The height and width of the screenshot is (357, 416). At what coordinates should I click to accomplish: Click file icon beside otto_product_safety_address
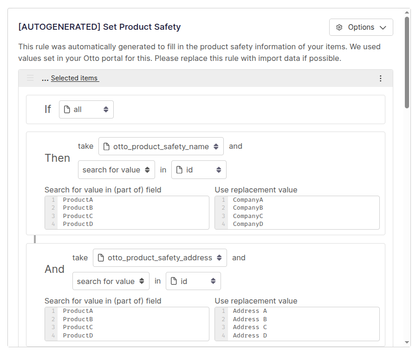click(101, 258)
